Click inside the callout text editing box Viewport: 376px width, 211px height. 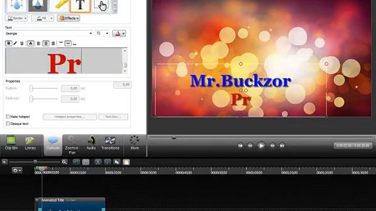click(64, 61)
